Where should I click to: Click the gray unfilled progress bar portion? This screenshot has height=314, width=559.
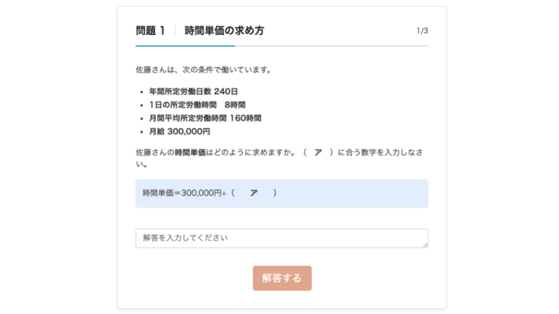(332, 45)
